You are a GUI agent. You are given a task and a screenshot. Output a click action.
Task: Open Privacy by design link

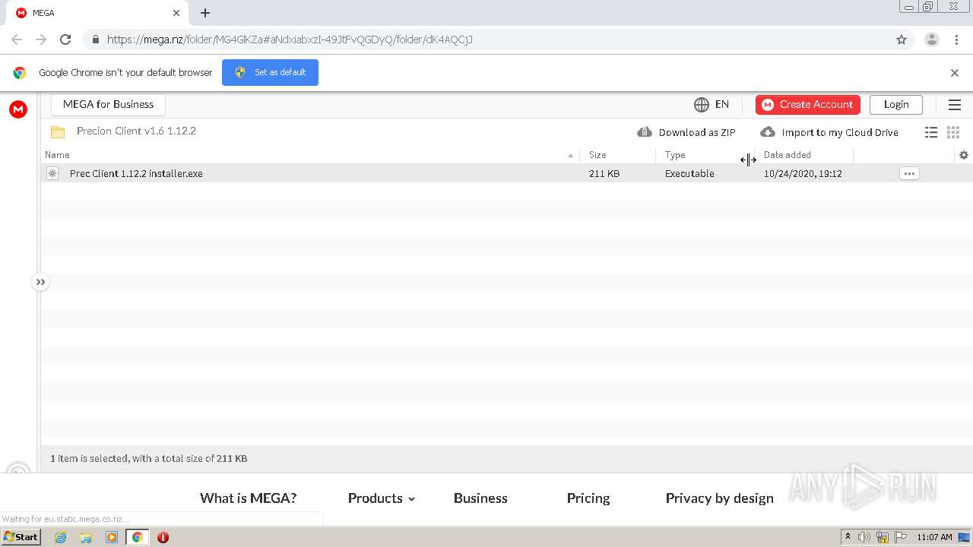[x=719, y=498]
